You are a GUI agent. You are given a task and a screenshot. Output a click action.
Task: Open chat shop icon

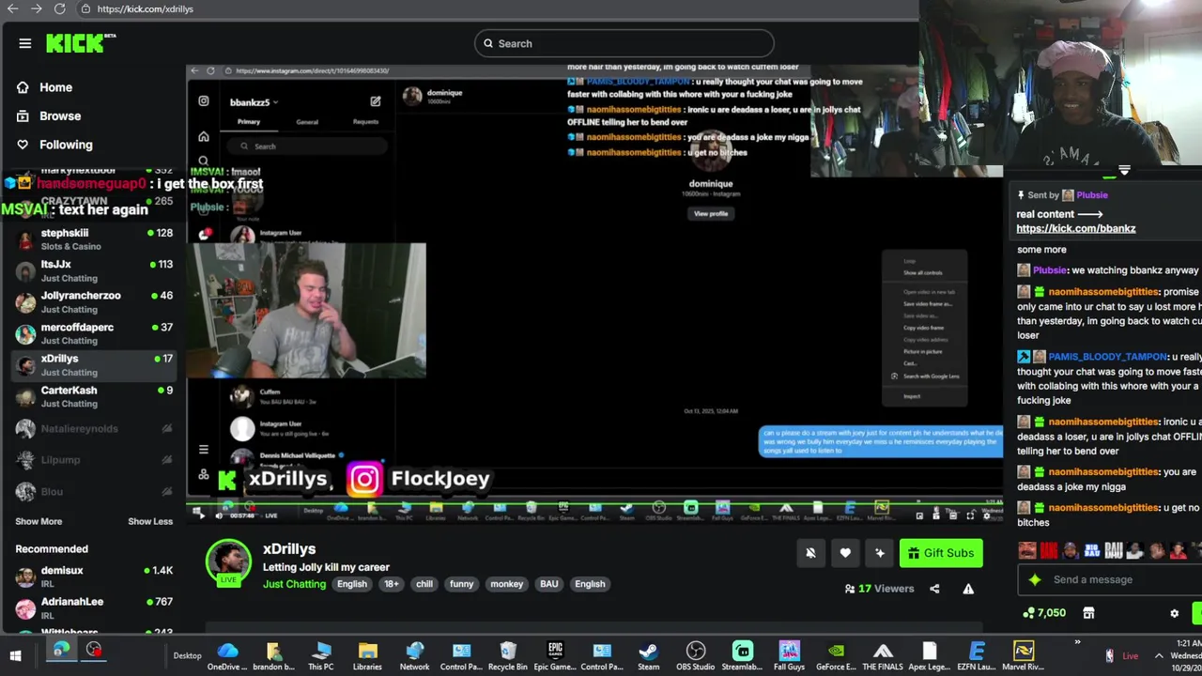click(1088, 613)
